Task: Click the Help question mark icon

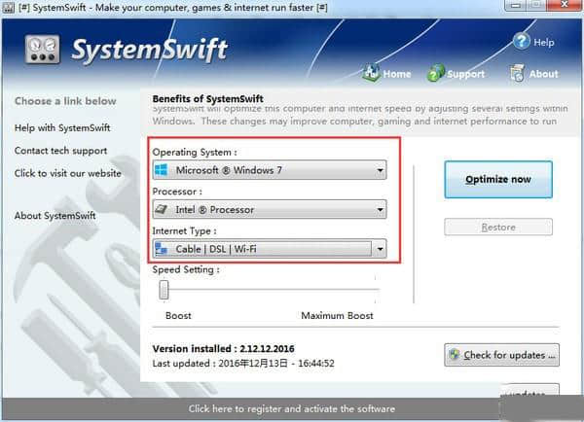Action: (521, 41)
